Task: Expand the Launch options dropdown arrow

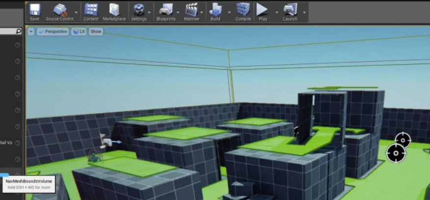Action: (x=304, y=12)
